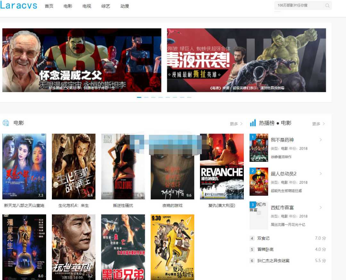Expand the chevron beside 西虹市首富

coord(321,207)
